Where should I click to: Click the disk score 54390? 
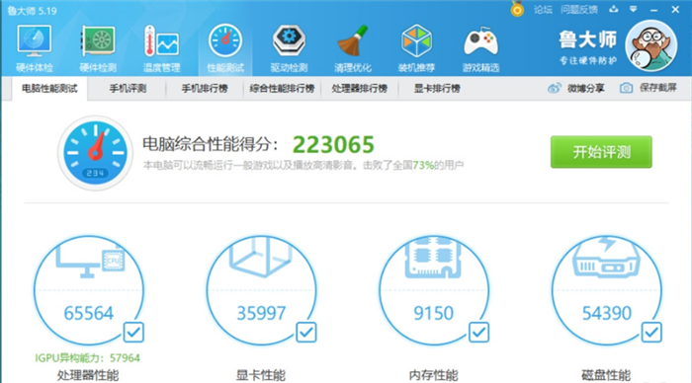click(606, 313)
